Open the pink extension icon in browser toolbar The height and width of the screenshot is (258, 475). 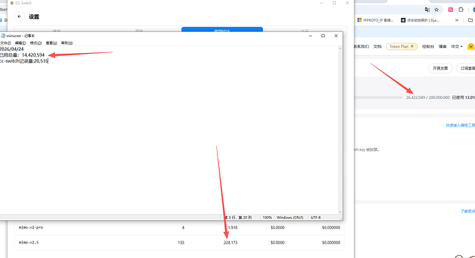(450, 10)
